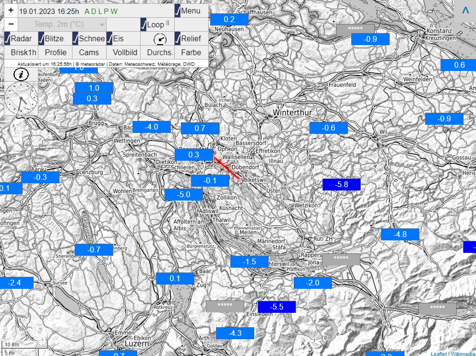Pause the loop via pause symbol
The width and height of the screenshot is (476, 356).
tap(168, 23)
